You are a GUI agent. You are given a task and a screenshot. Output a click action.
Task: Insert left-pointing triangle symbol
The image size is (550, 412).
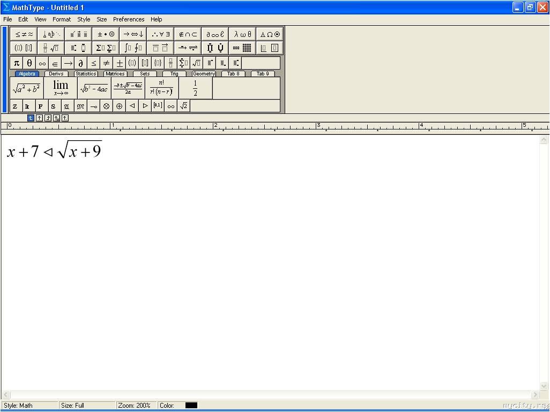click(x=132, y=106)
